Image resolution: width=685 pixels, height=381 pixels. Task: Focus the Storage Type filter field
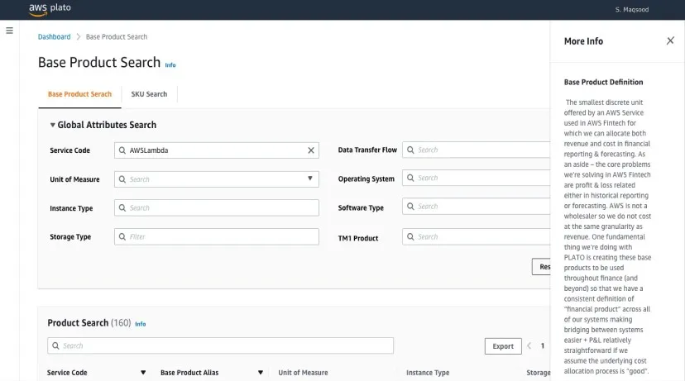coord(217,236)
